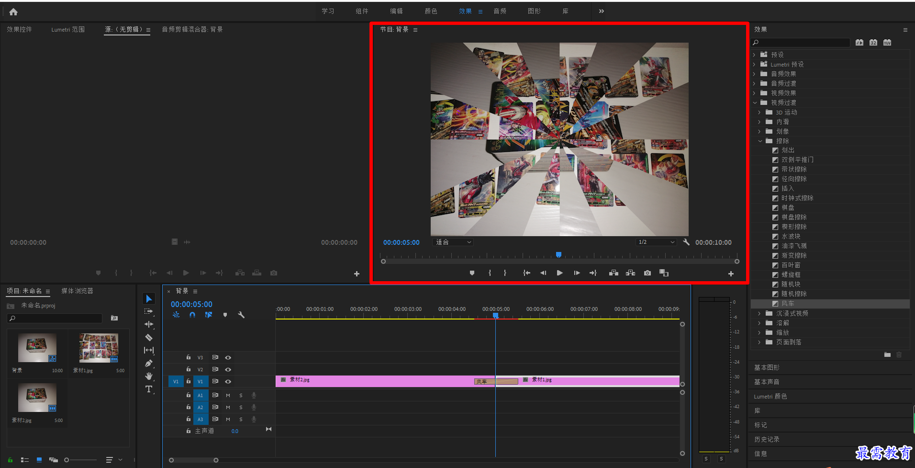Select the 素材1.jpg thumbnail in project
Viewport: 915px width, 468px height.
pyautogui.click(x=99, y=348)
